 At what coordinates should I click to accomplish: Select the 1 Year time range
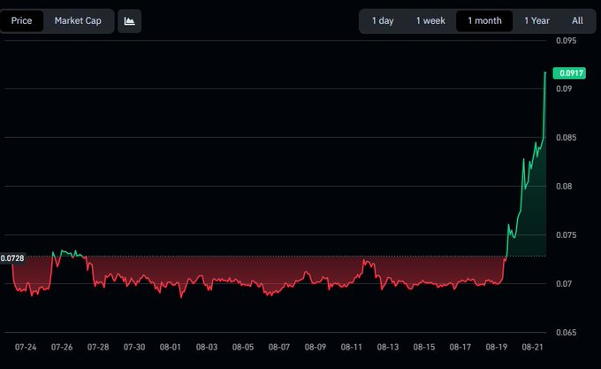coord(536,20)
